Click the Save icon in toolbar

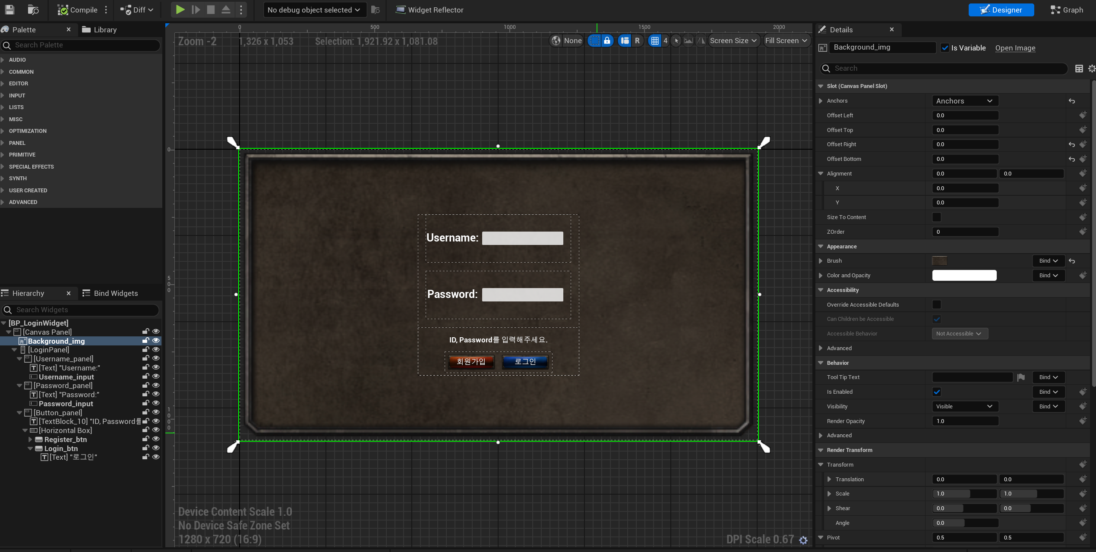9,9
